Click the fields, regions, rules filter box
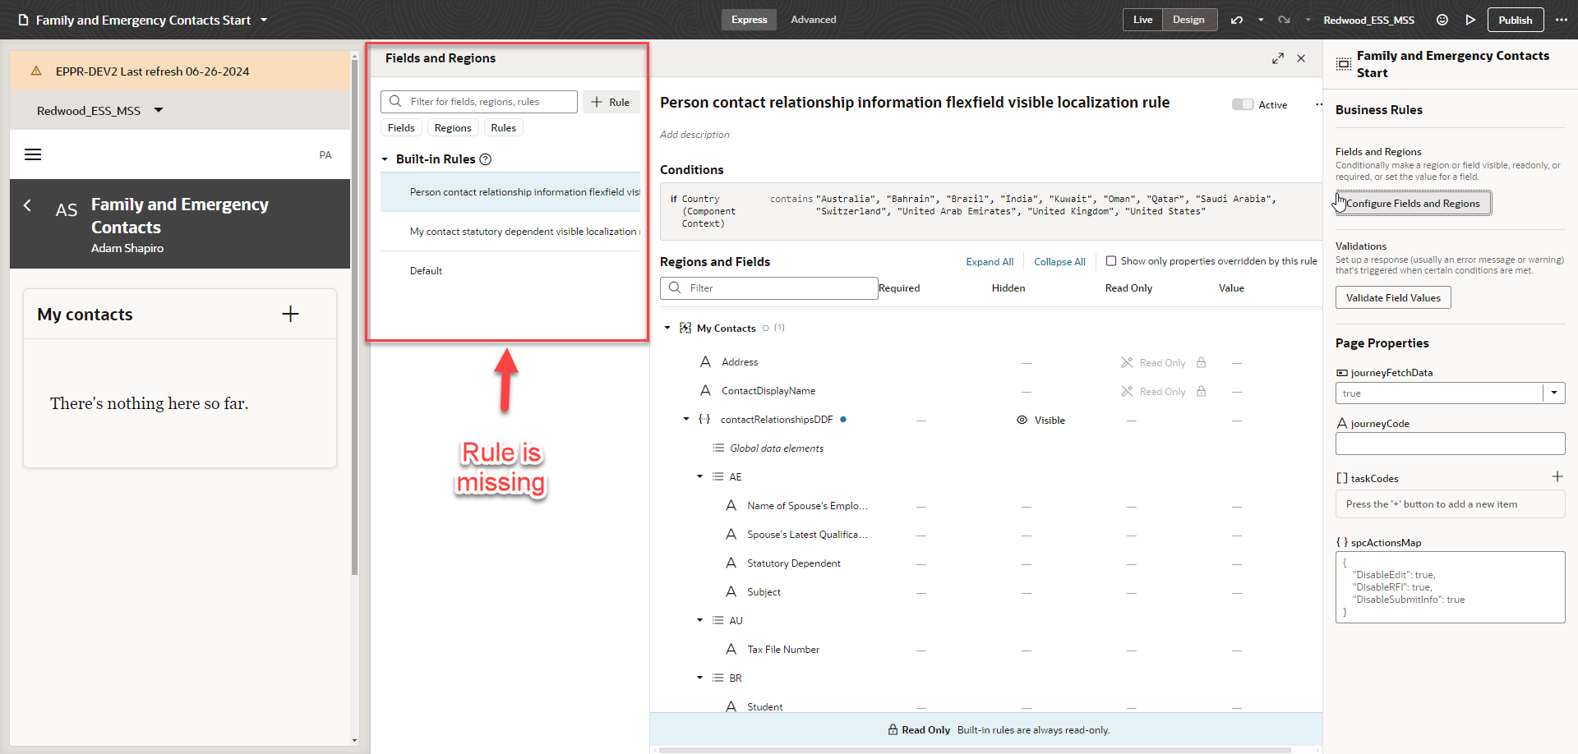The image size is (1578, 754). pos(479,102)
